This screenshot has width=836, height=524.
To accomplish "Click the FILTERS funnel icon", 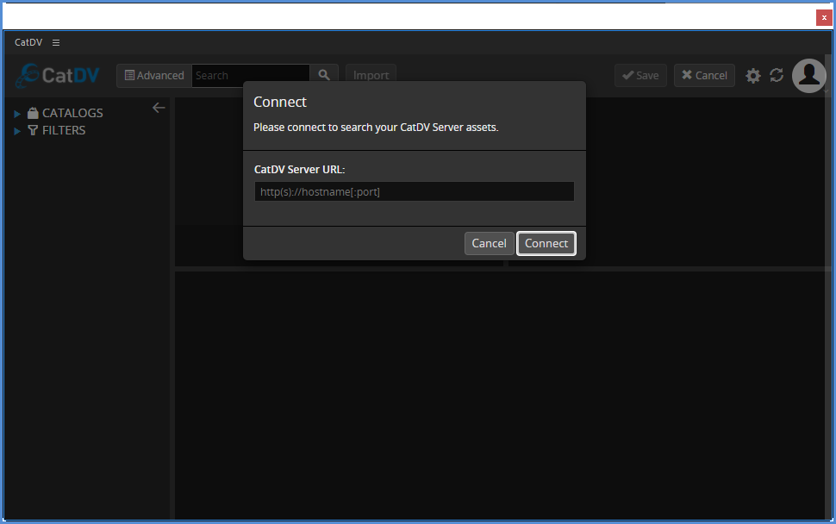I will pos(33,130).
